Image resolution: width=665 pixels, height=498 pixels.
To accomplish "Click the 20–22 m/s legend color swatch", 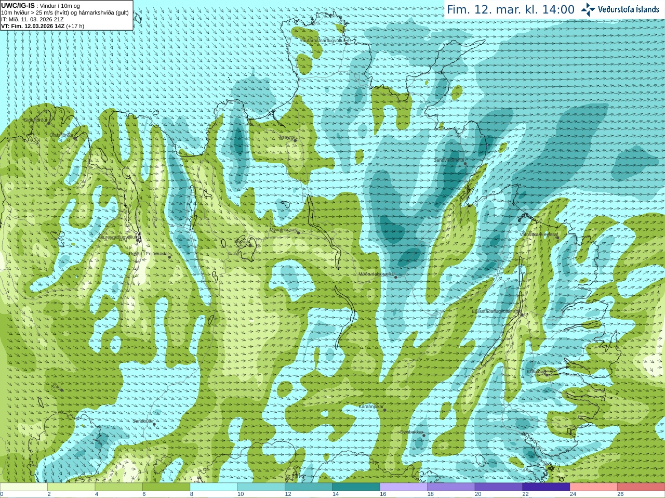I will pos(499,487).
